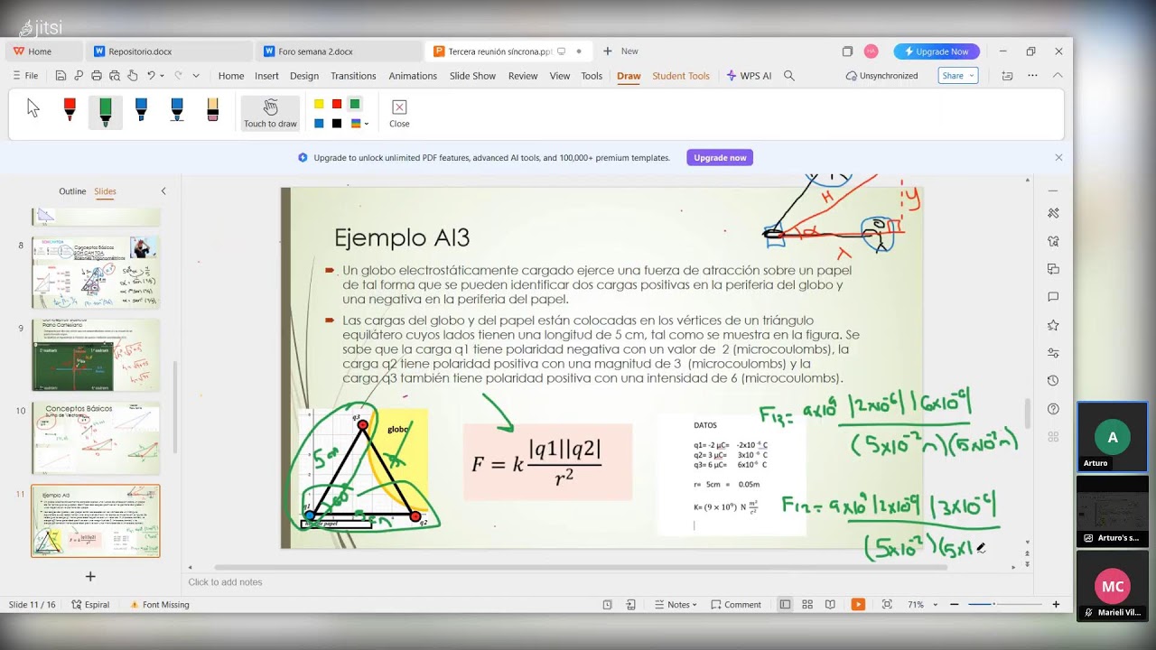The height and width of the screenshot is (650, 1156).
Task: Open the Share dropdown button
Action: 957,76
